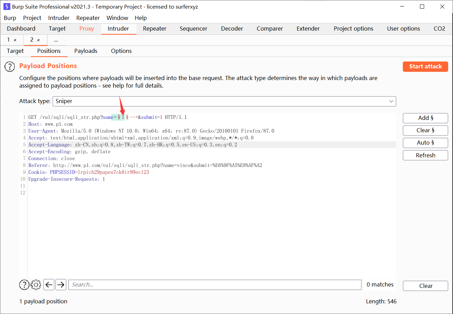Open the Burp menu
453x314 pixels.
tap(10, 18)
